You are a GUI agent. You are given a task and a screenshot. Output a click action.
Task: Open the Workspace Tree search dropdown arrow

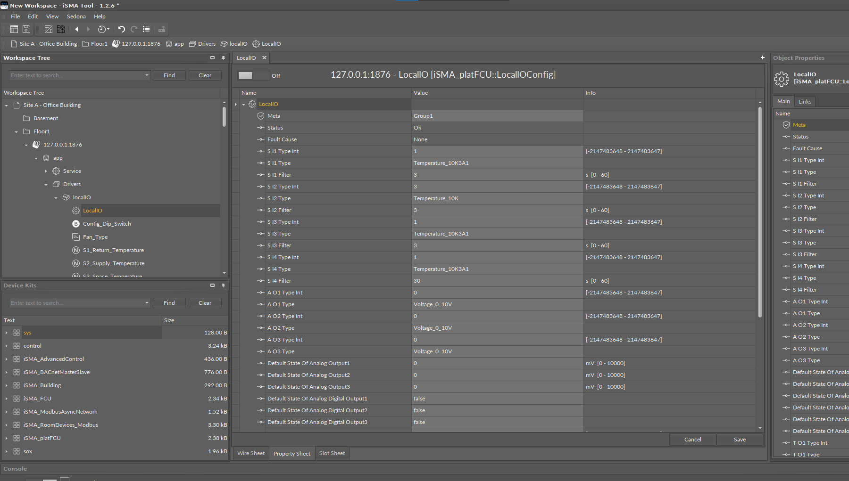[x=147, y=75]
